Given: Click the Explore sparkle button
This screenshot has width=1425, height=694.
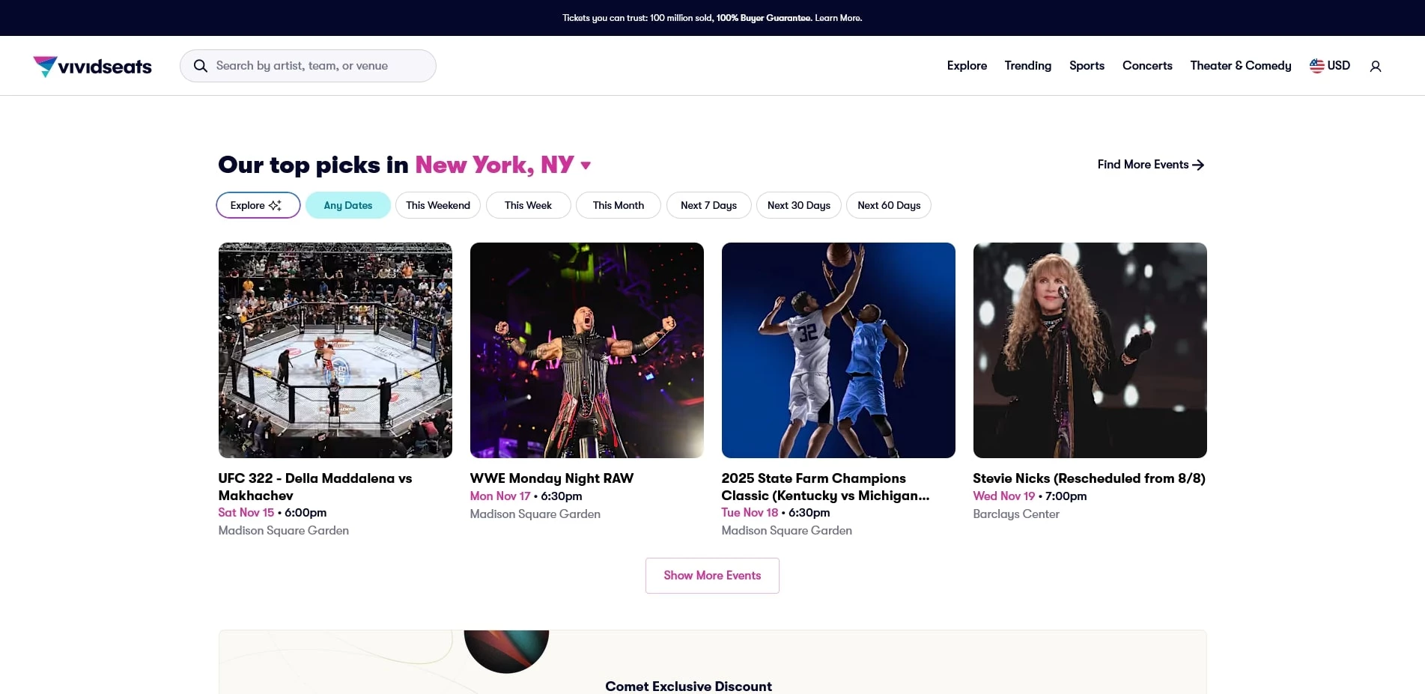Looking at the screenshot, I should [x=258, y=205].
